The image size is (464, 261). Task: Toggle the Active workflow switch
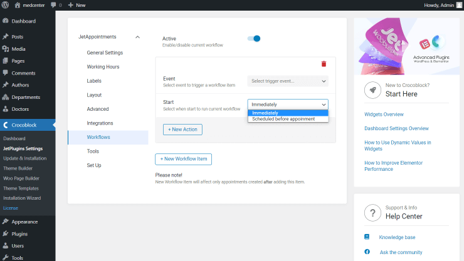(254, 38)
